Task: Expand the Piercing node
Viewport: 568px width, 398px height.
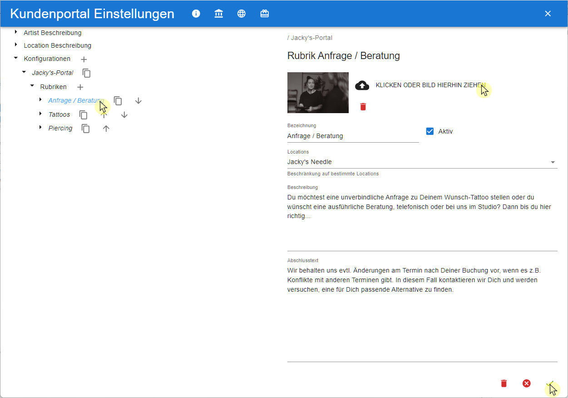Action: (40, 128)
